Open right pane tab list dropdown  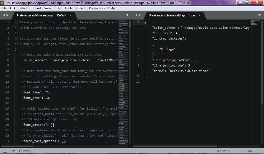pos(260,15)
